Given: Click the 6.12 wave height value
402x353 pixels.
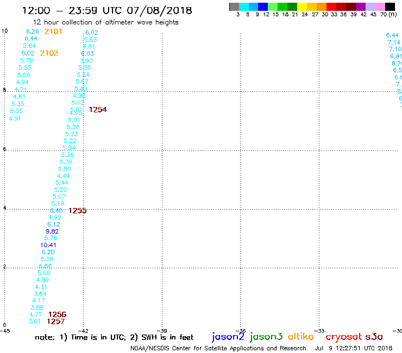Looking at the screenshot, I should (x=54, y=224).
